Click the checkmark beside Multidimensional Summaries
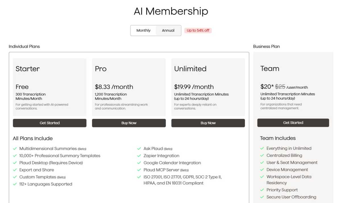Viewport: 341px width, 203px height. click(15, 148)
